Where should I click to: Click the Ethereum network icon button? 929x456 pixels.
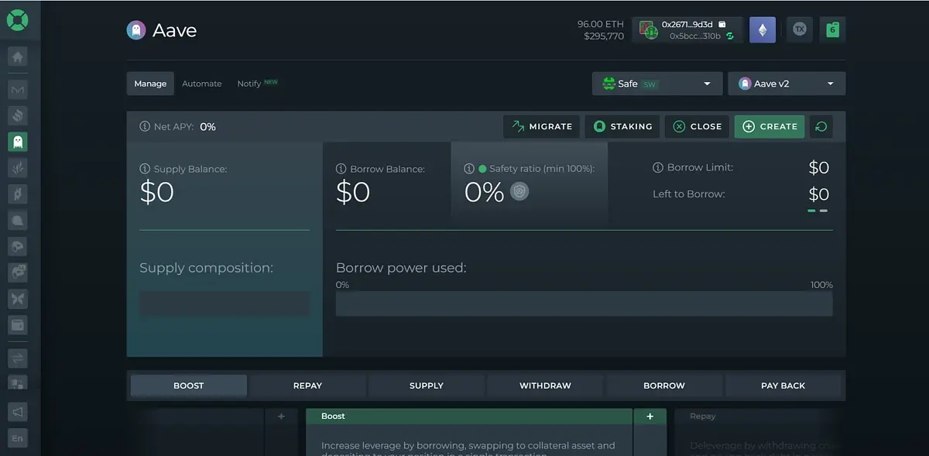click(763, 29)
